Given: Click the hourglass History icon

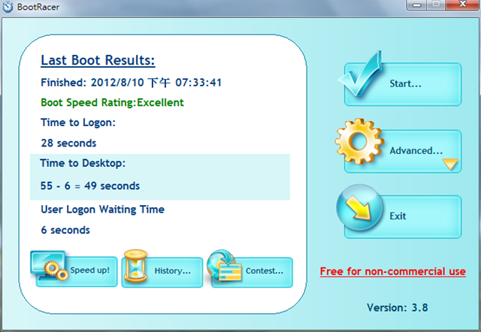Looking at the screenshot, I should click(135, 266).
